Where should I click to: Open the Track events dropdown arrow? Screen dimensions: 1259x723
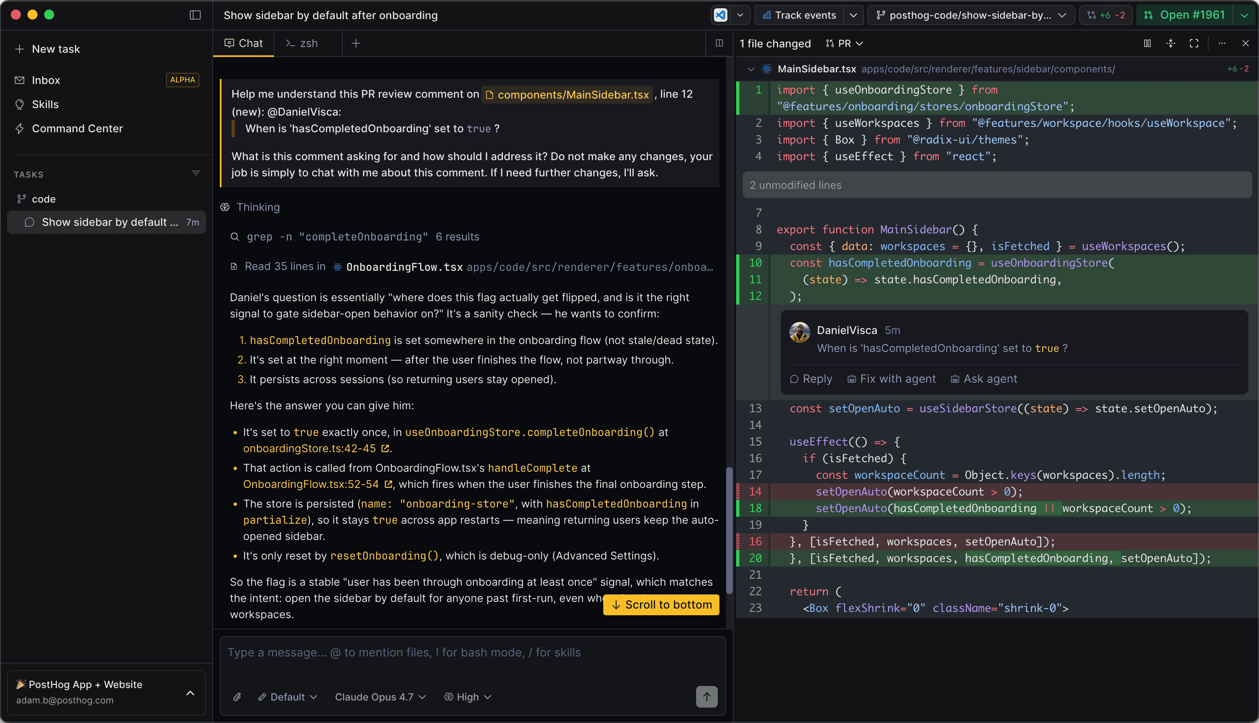pos(853,15)
